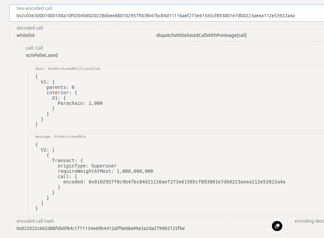
Task: Click the encoded 0x0102957f call data value
Action: pyautogui.click(x=187, y=182)
